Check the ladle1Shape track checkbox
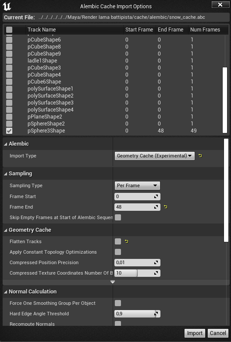This screenshot has width=231, height=342. tap(9, 61)
